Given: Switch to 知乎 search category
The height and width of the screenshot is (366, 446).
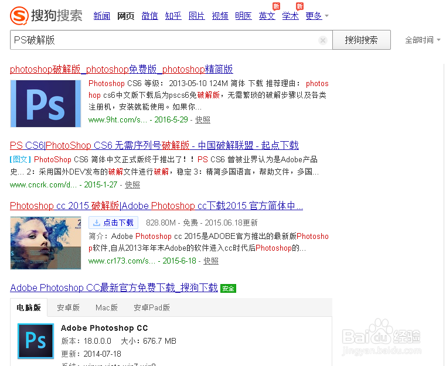Looking at the screenshot, I should tap(173, 16).
